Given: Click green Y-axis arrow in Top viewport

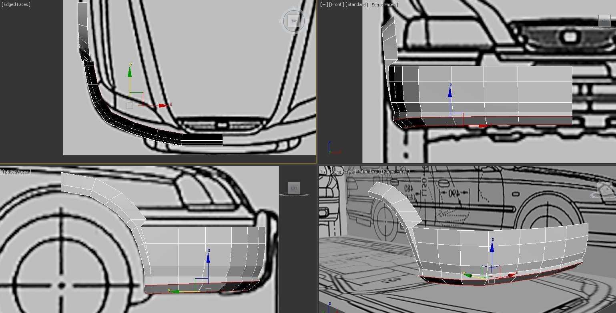Looking at the screenshot, I should pyautogui.click(x=130, y=71).
